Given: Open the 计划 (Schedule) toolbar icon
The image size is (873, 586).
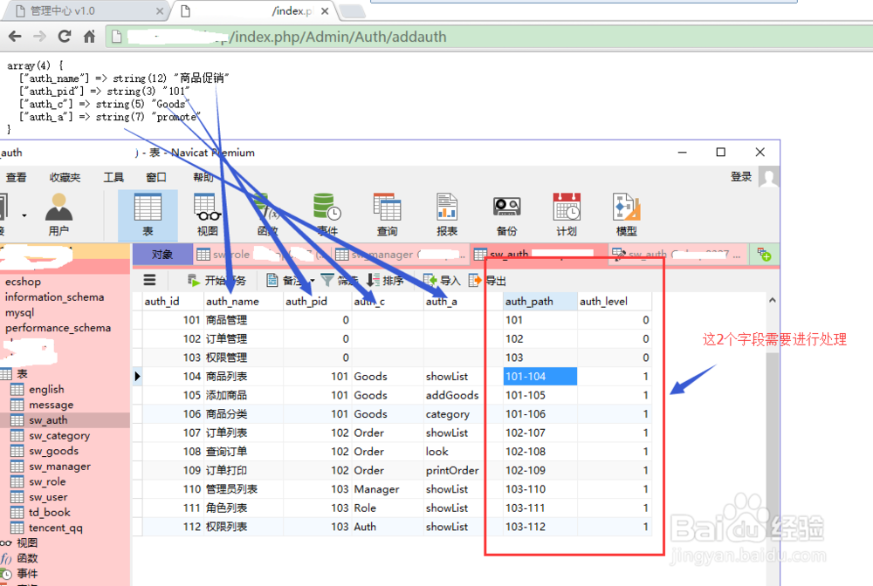Looking at the screenshot, I should click(x=567, y=215).
